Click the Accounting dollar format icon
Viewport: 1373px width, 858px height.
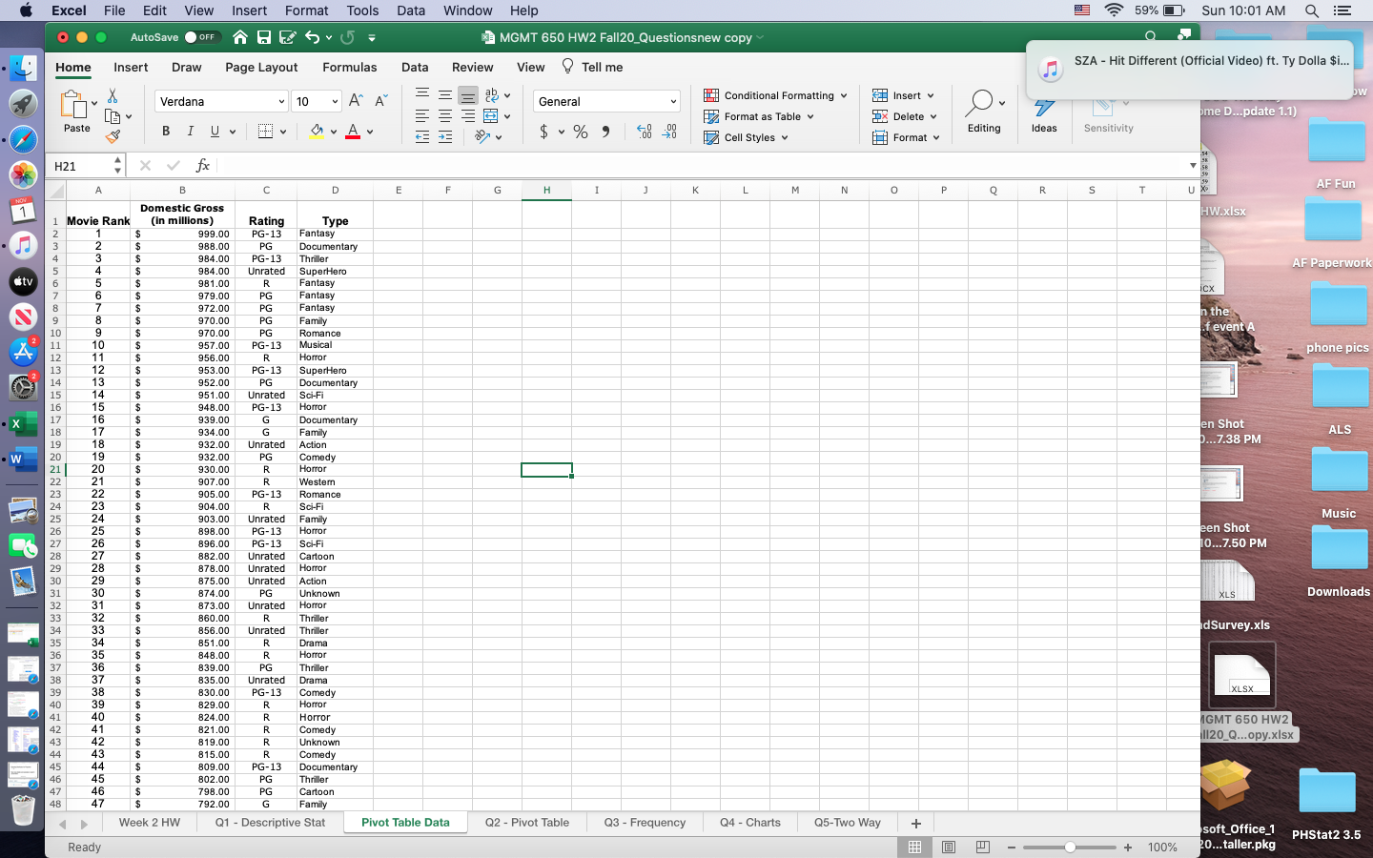point(543,132)
